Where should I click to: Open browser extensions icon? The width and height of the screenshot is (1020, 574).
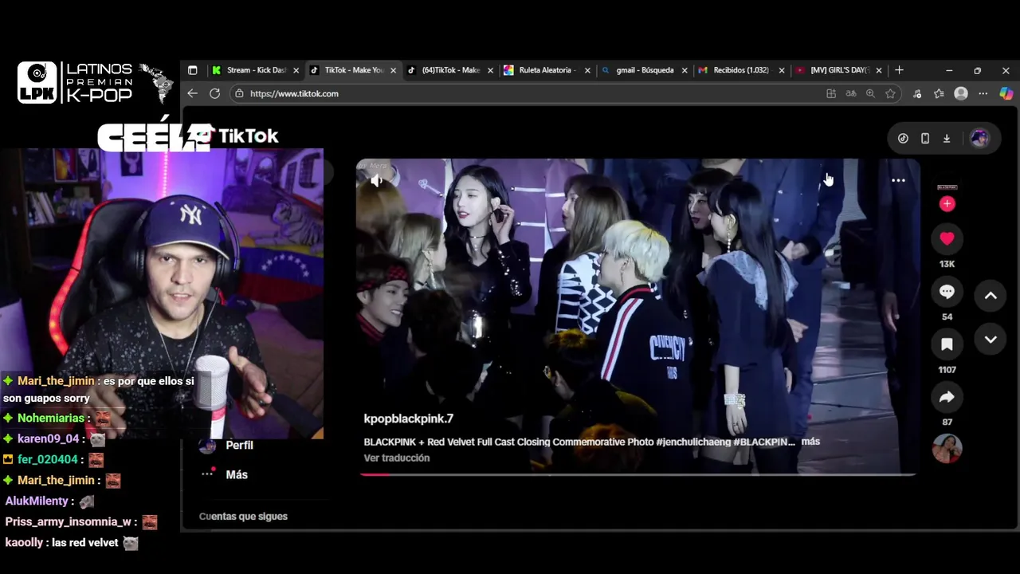coord(917,93)
